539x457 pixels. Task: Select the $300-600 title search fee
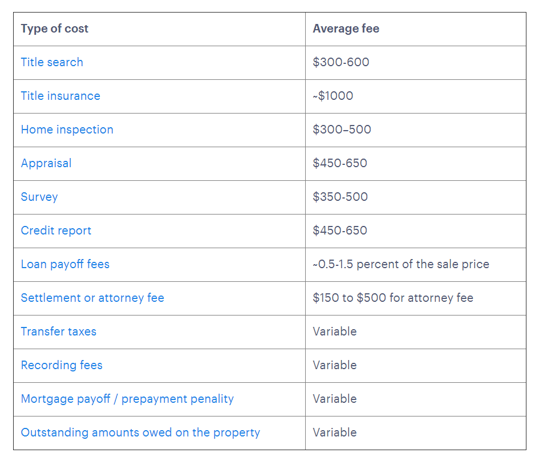(x=341, y=62)
